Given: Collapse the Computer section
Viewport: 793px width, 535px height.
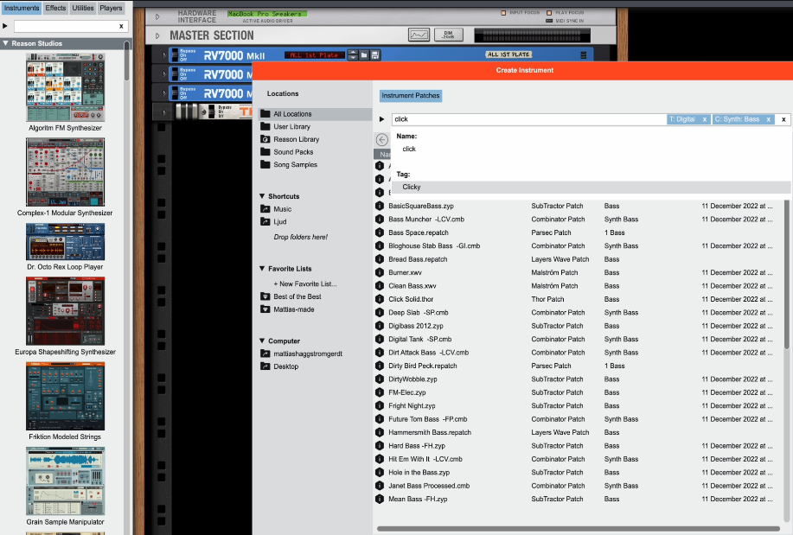Looking at the screenshot, I should (x=262, y=341).
